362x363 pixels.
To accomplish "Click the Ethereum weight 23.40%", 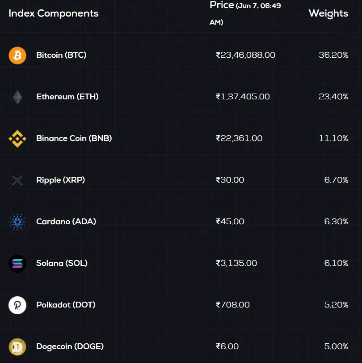I will [333, 97].
